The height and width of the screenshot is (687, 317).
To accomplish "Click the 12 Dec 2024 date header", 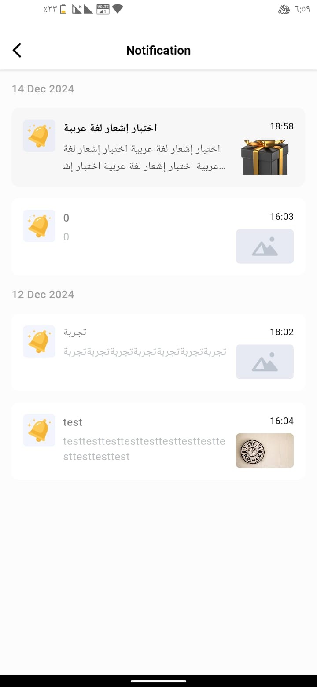I will (x=43, y=295).
